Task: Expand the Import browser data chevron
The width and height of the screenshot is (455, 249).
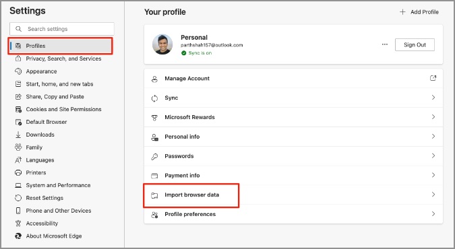Action: coord(433,194)
